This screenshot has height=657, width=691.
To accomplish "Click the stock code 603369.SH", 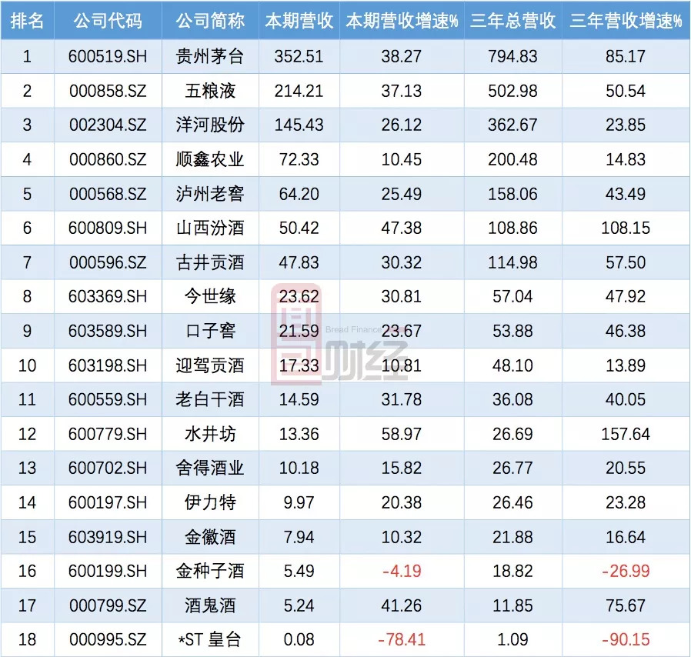I will click(108, 296).
